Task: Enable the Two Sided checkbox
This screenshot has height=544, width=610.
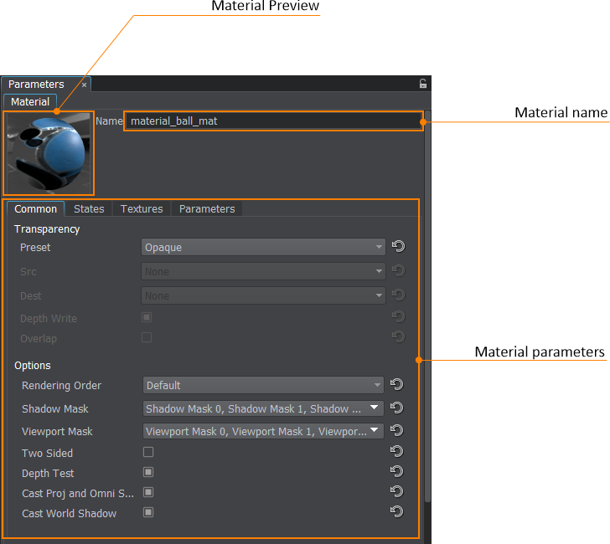Action: (x=147, y=452)
